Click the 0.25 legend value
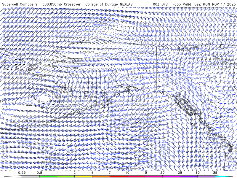 22,173
